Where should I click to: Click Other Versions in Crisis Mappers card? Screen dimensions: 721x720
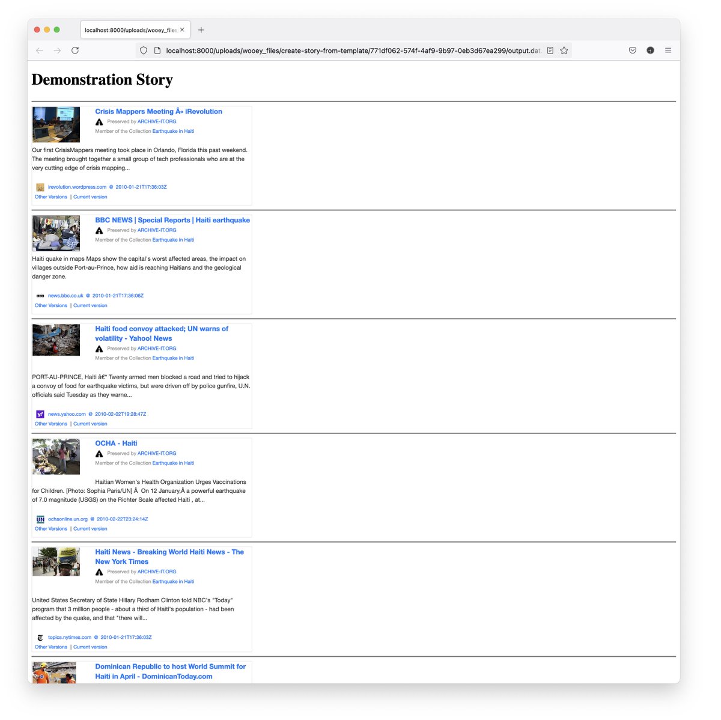pos(51,197)
